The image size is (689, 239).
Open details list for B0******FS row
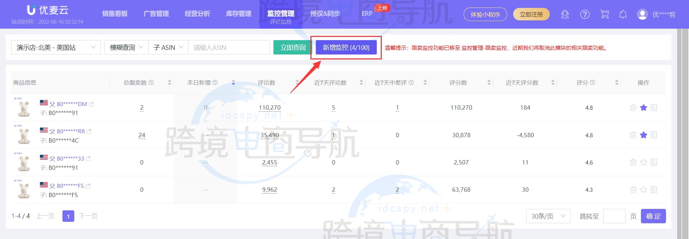pos(654,190)
